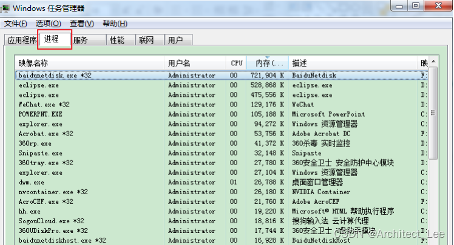The width and height of the screenshot is (454, 245).
Task: Open the 选项(O) menu
Action: pyautogui.click(x=49, y=24)
